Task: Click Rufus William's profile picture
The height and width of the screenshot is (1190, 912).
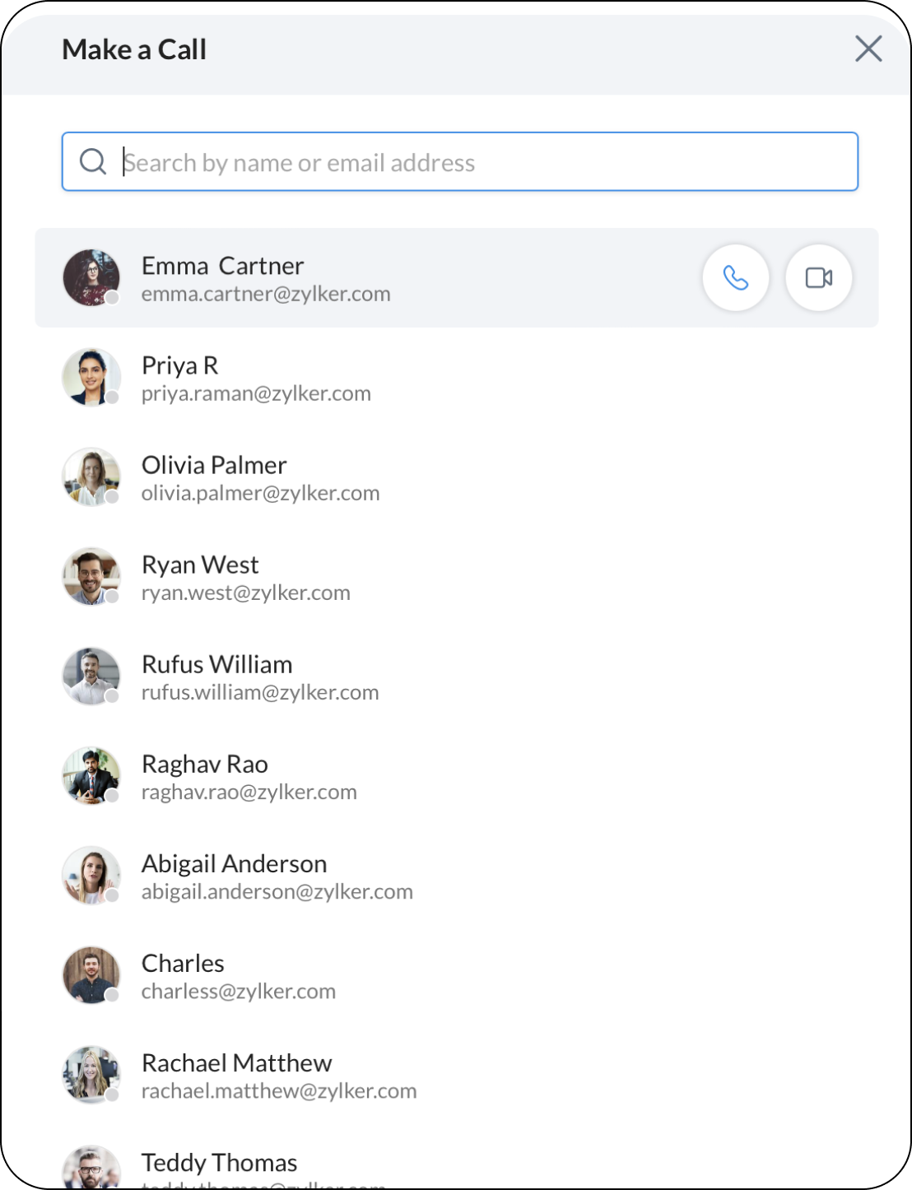Action: pyautogui.click(x=91, y=676)
